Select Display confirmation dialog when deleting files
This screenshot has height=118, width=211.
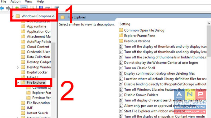[159, 73]
